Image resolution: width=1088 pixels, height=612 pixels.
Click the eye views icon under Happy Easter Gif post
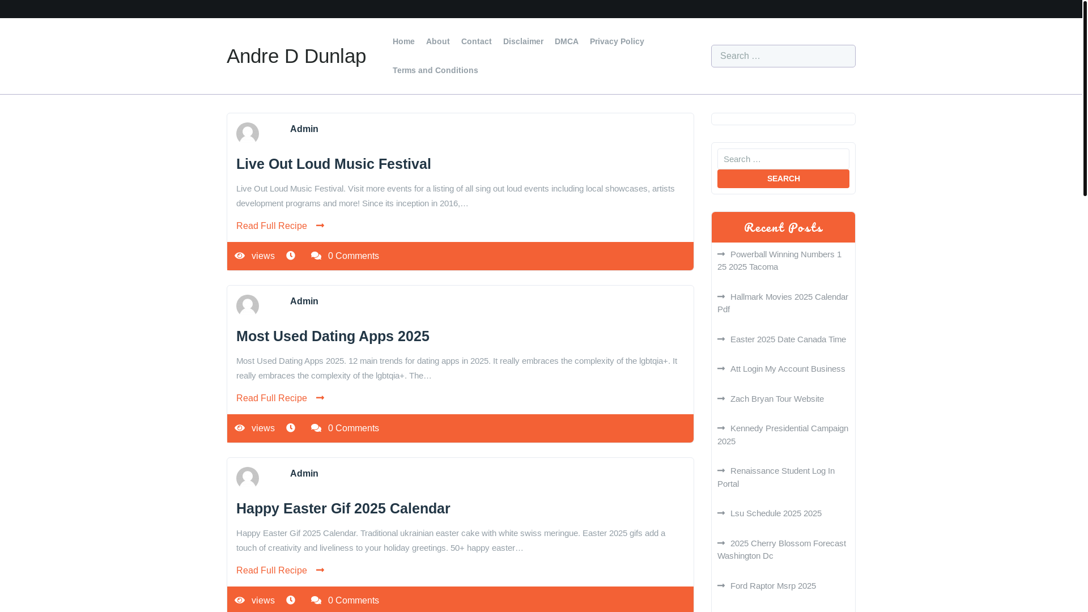[240, 601]
